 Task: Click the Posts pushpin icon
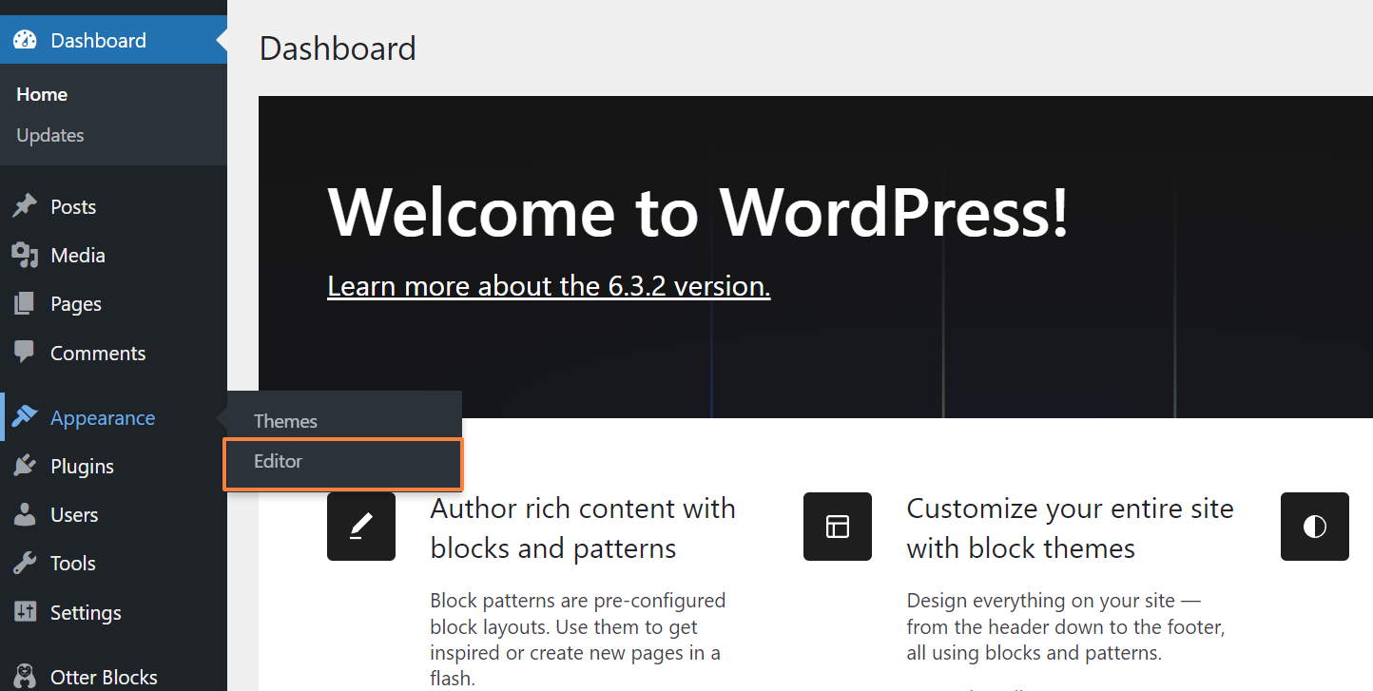point(25,206)
